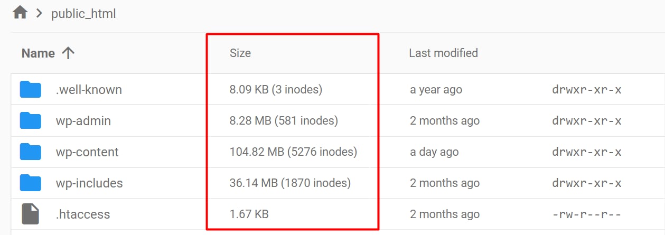Image resolution: width=665 pixels, height=235 pixels.
Task: Sort files by Size column
Action: pos(240,53)
